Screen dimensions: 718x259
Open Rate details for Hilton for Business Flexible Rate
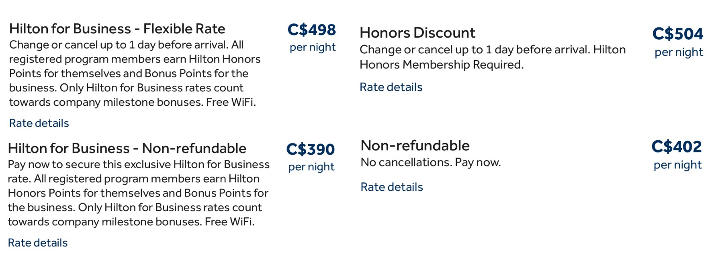point(38,123)
